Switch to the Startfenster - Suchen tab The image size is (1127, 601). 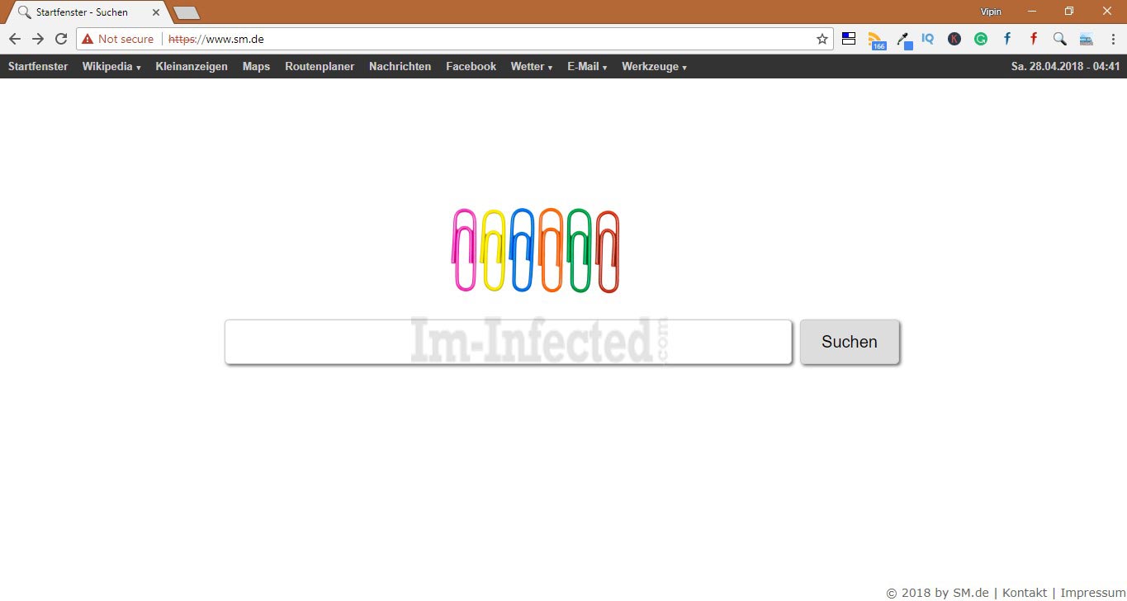click(x=83, y=12)
